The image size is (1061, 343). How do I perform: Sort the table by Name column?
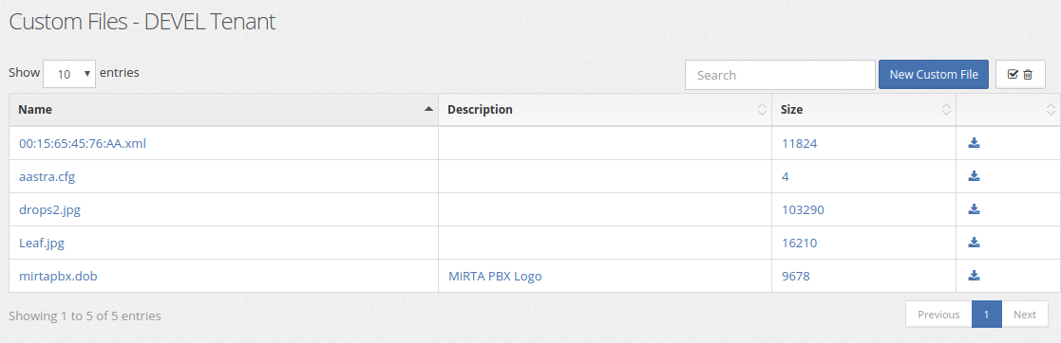[223, 109]
